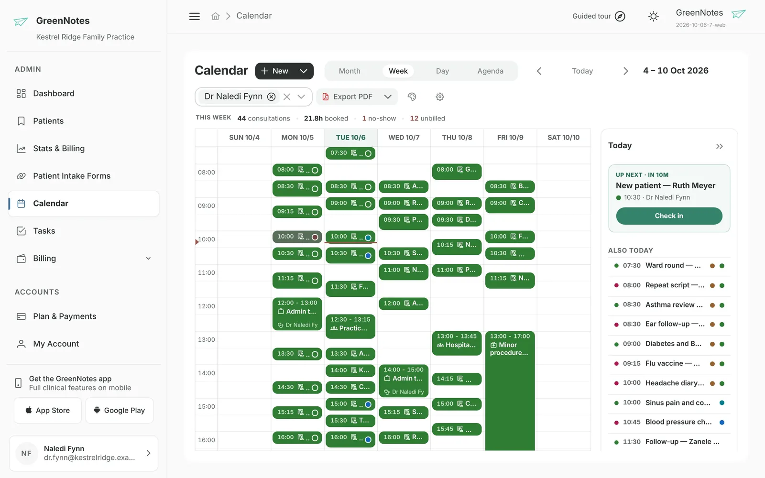Switch to Week view

point(398,71)
